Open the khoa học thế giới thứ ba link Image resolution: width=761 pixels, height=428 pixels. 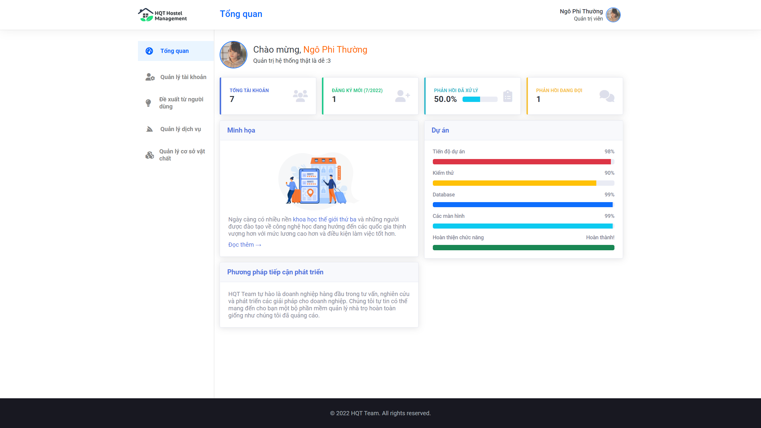324,219
